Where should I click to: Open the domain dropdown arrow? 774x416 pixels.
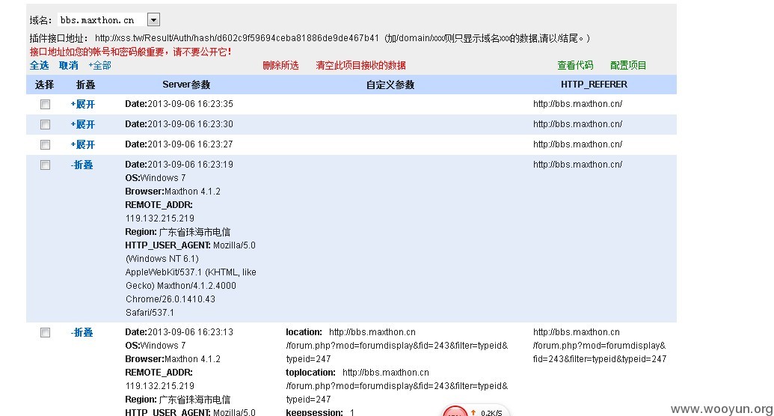coord(153,19)
